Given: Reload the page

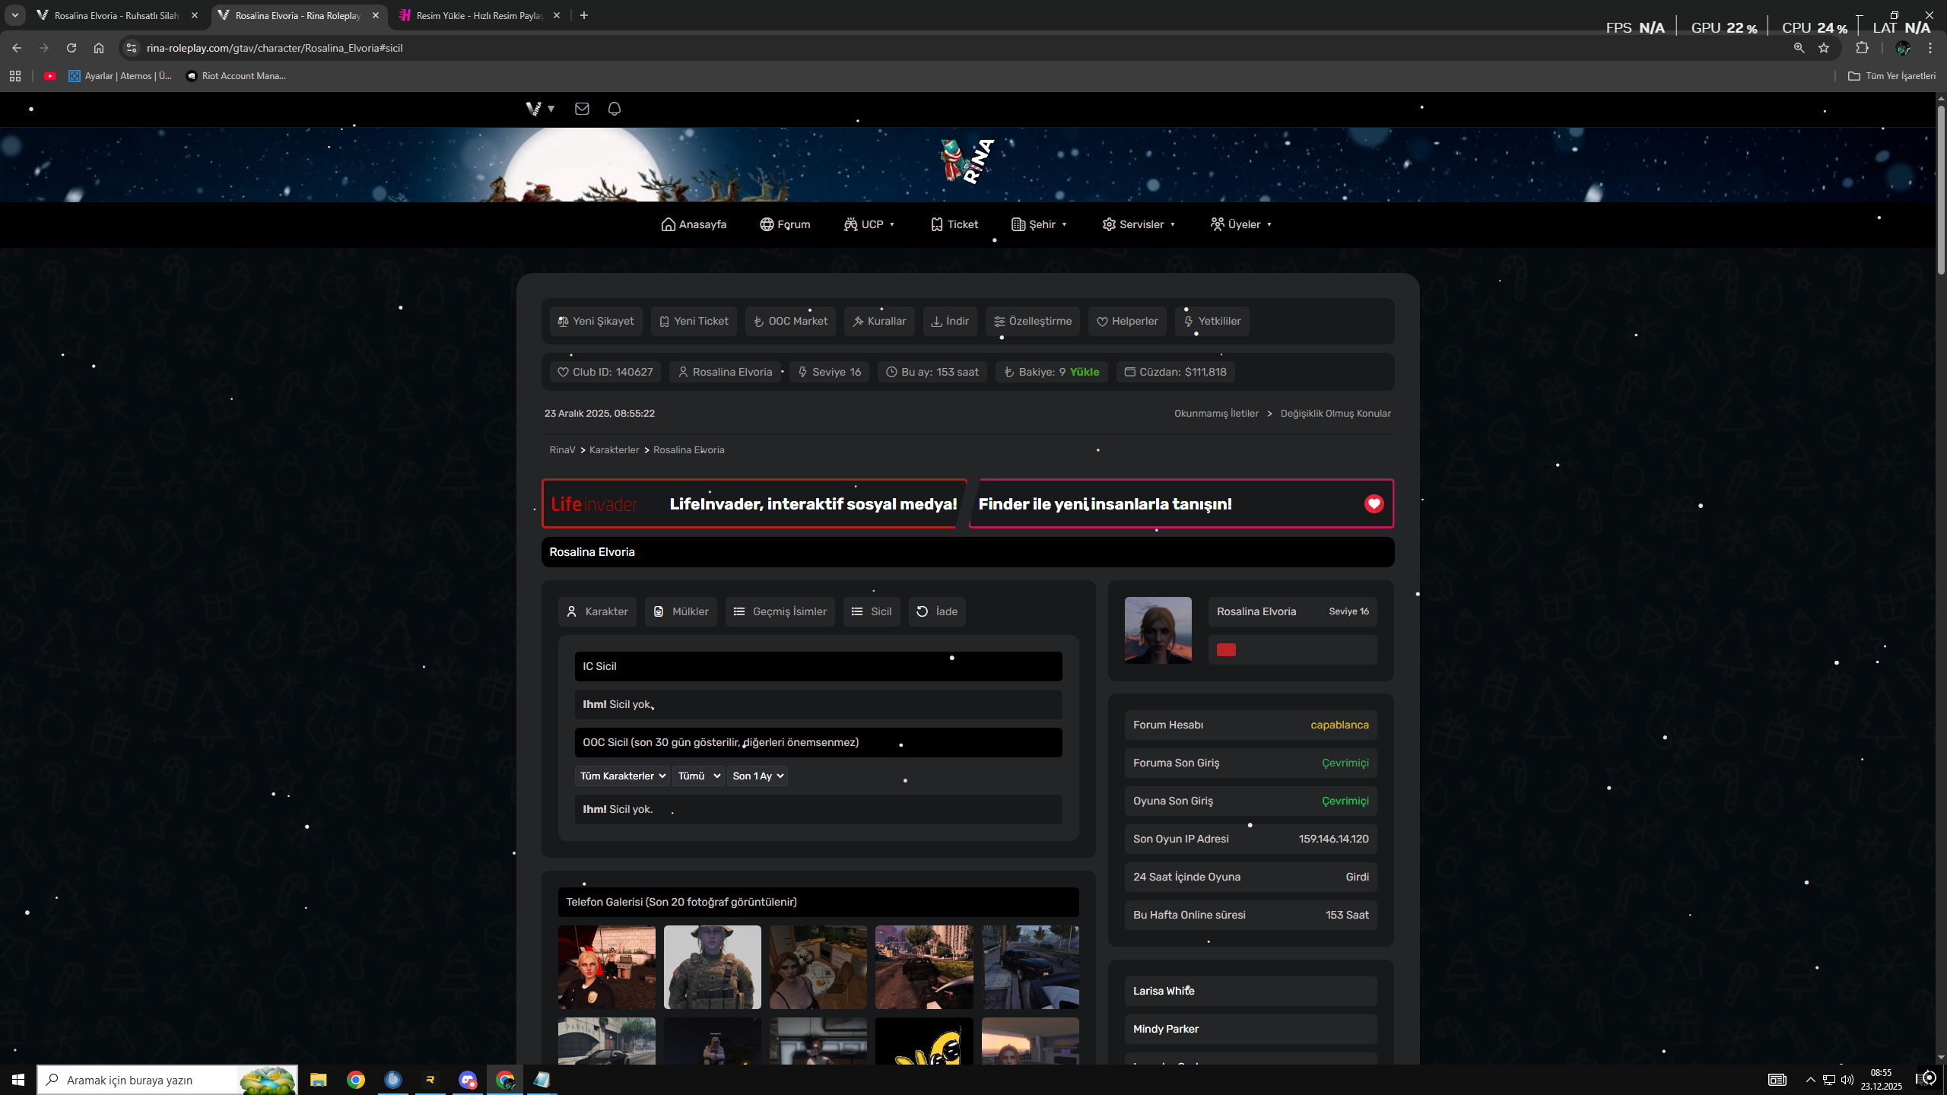Looking at the screenshot, I should pos(71,48).
